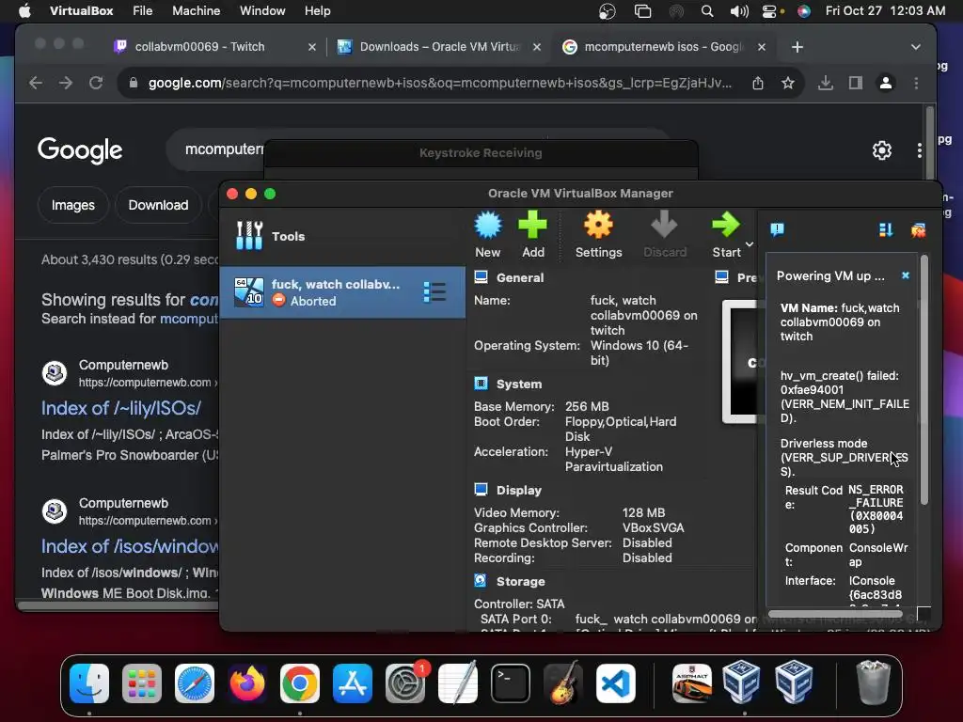The height and width of the screenshot is (722, 963).
Task: Open the Trash in the dock
Action: click(x=873, y=683)
